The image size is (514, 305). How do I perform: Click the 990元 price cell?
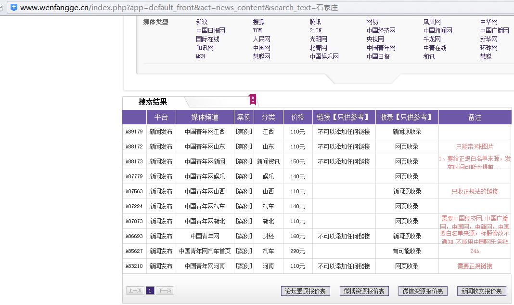point(297,251)
